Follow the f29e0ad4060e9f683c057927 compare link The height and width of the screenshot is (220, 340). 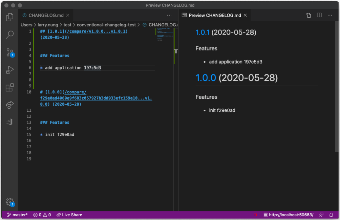tap(96, 98)
